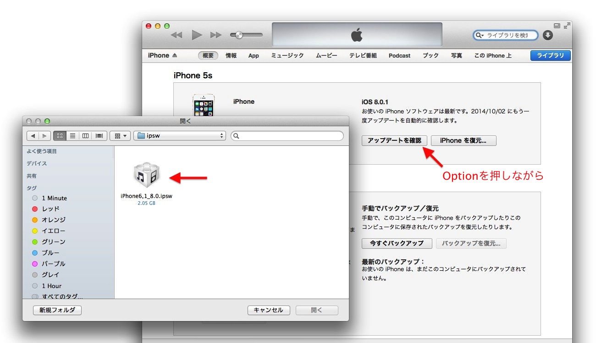Viewport: 596px width, 343px height.
Task: Enter iTunes full screen mode icon
Action: 567,26
